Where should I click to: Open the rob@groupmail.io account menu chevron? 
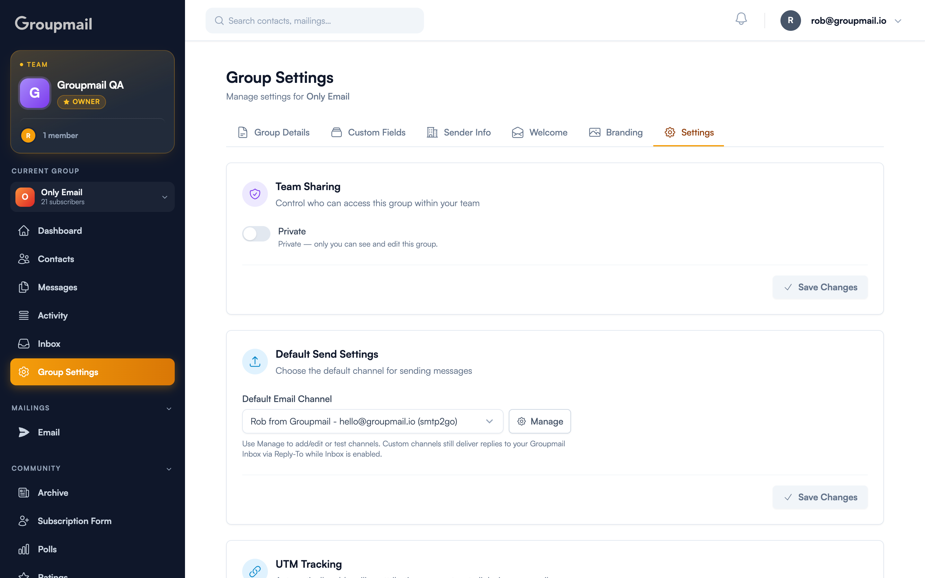(898, 21)
